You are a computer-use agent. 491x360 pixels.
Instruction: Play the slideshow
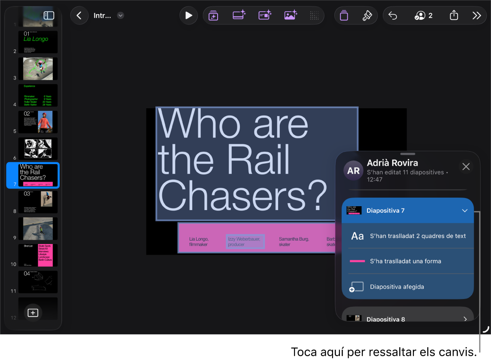pyautogui.click(x=188, y=15)
